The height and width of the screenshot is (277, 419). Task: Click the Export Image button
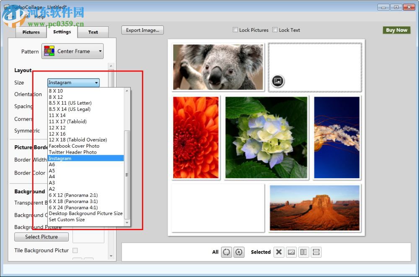(x=142, y=30)
